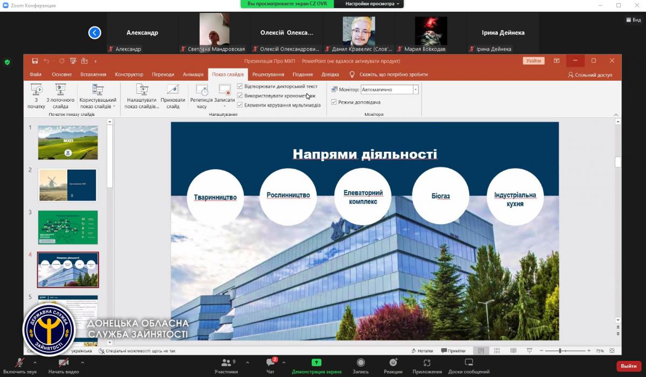646x377 pixels.
Task: Click the Zoom Record icon
Action: tap(361, 362)
